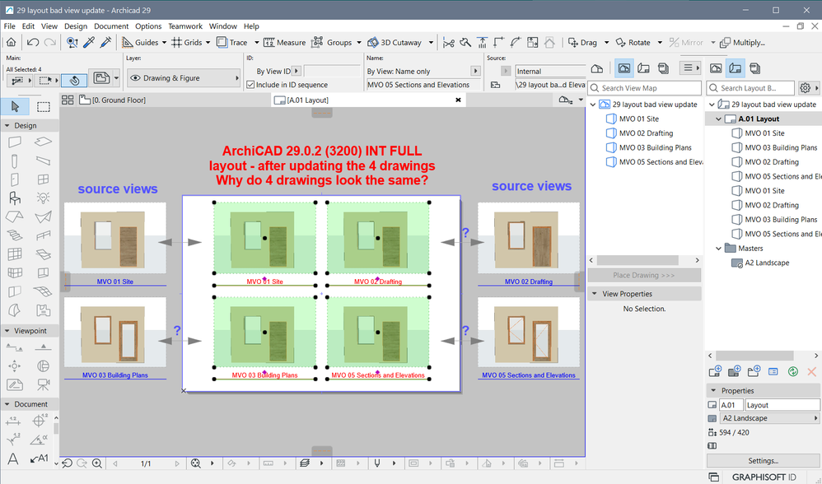Select A2 Landscape master layout
The height and width of the screenshot is (484, 822).
760,263
